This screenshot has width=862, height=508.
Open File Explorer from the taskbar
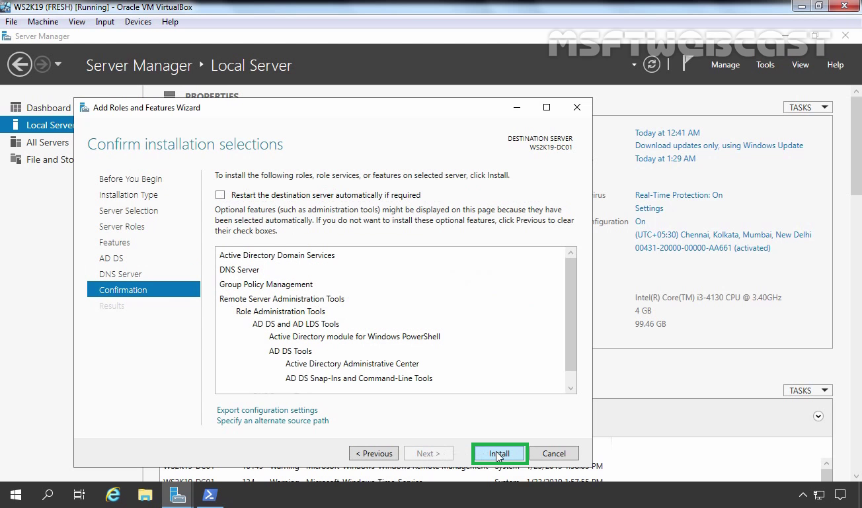coord(145,495)
